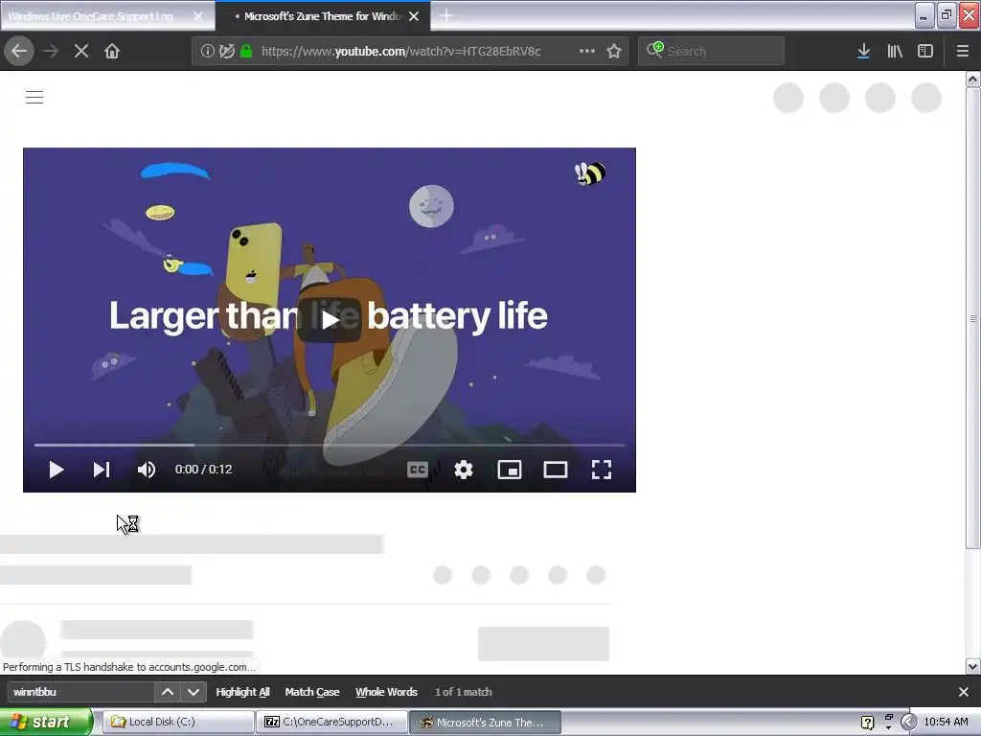Enter full screen video mode
Screen dimensions: 981x736
pos(602,470)
